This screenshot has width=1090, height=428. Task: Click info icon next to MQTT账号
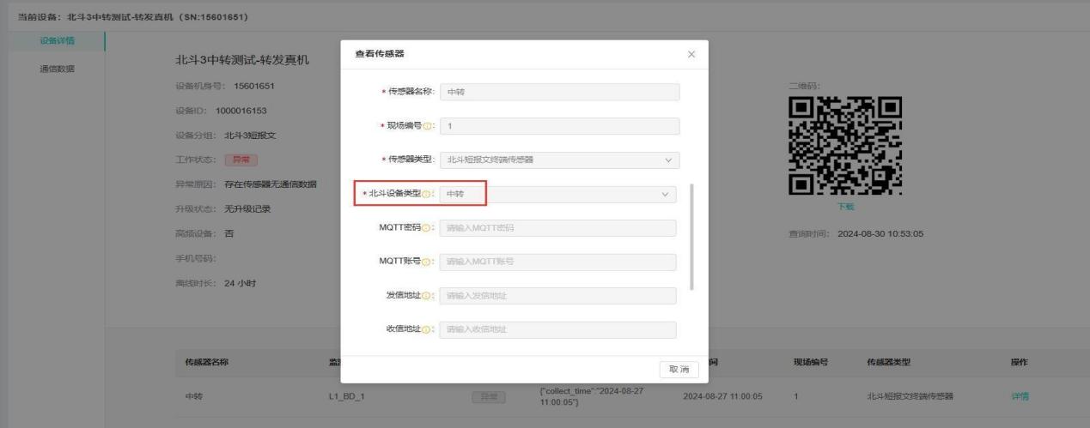coord(423,262)
